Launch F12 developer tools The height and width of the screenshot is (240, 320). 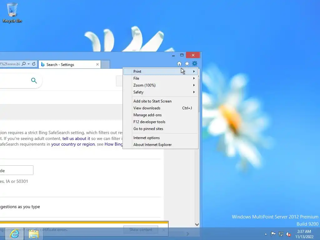click(160, 122)
